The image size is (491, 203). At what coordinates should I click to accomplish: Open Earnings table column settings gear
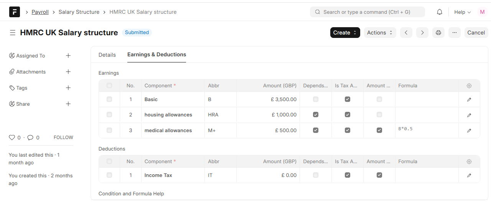click(469, 86)
